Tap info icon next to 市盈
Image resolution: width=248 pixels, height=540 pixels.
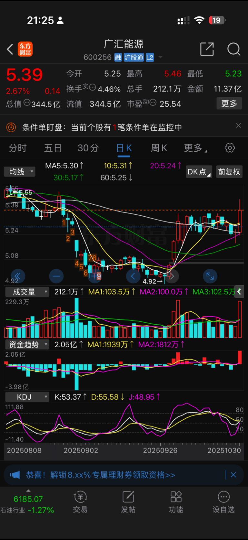(153, 103)
